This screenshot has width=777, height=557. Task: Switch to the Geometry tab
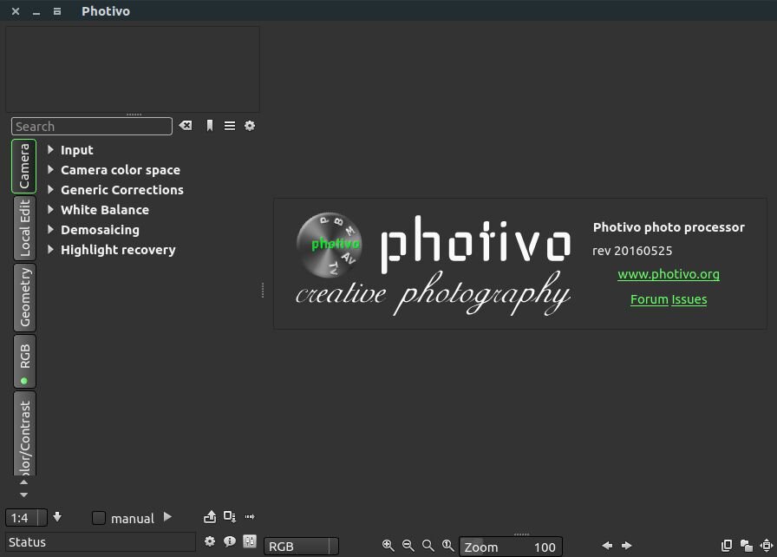(24, 298)
